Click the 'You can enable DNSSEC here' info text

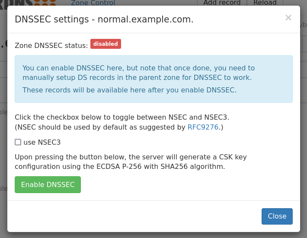138,68
